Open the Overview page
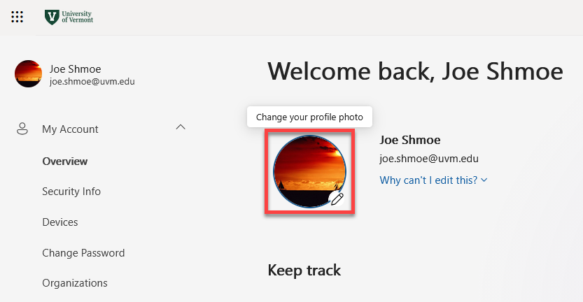Screen dimensions: 583x302 [65, 161]
